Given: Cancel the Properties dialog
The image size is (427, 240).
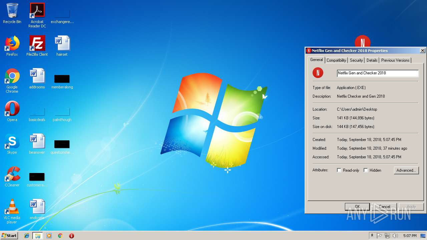Looking at the screenshot, I should (x=384, y=207).
